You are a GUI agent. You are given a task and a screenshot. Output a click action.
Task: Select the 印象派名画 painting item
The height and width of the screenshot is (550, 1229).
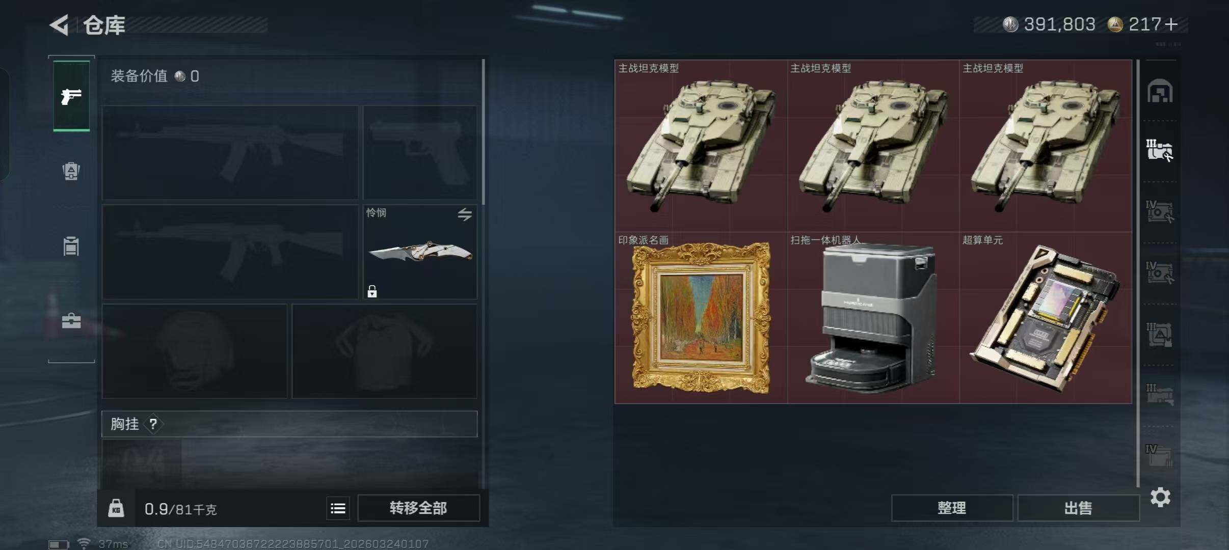[x=701, y=318]
